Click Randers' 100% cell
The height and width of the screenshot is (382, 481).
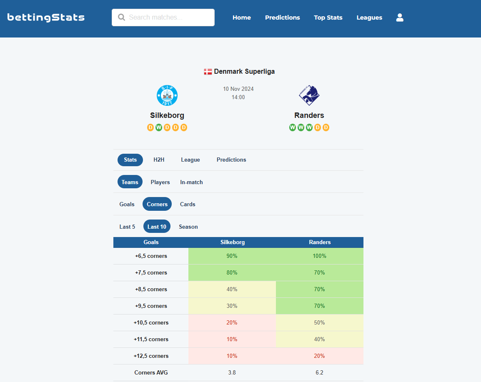(x=320, y=256)
